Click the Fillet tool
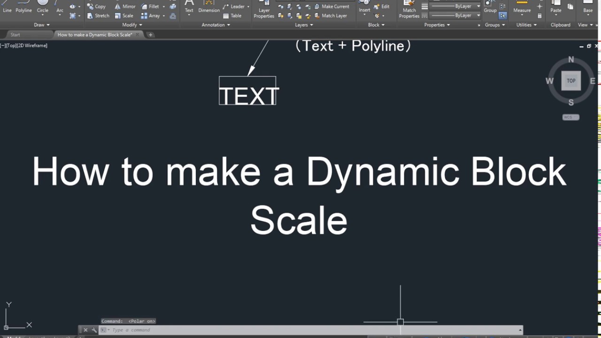This screenshot has height=338, width=601. click(x=150, y=7)
